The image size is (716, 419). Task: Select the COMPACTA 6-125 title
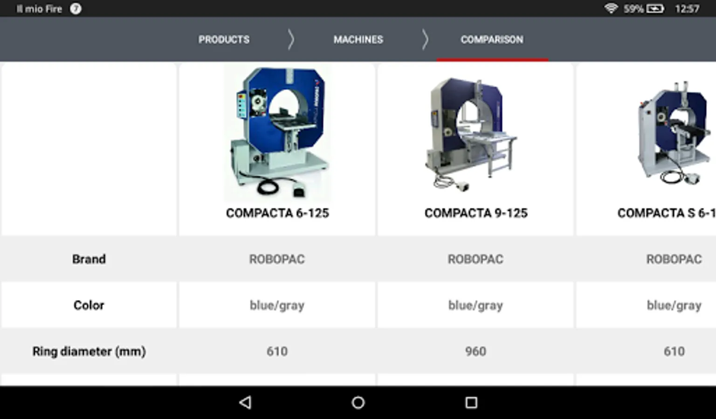tap(277, 213)
